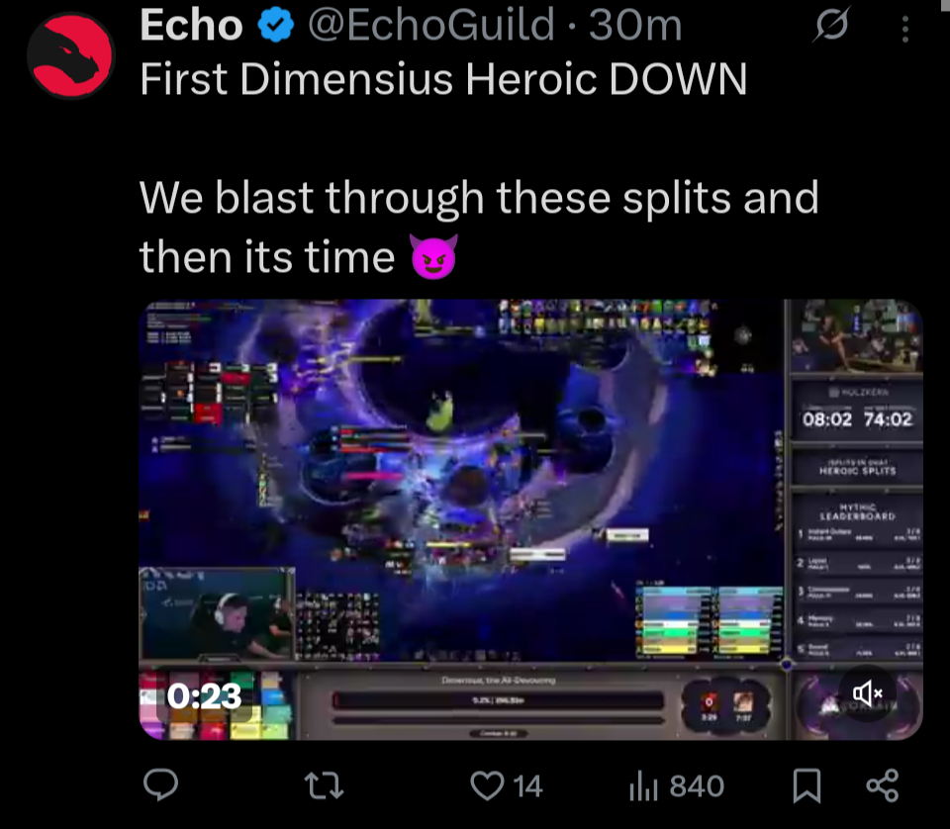Open the three-dot more options menu
Viewport: 950px width, 829px height.
pos(905,29)
